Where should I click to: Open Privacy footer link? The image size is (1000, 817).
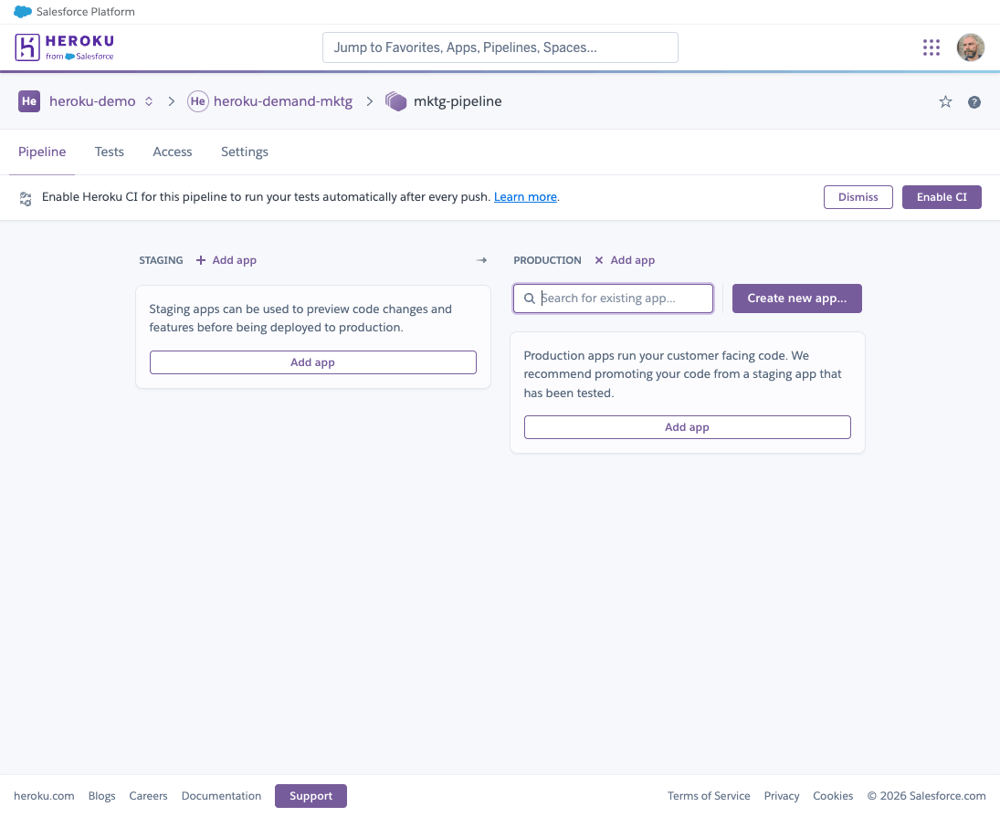(781, 796)
